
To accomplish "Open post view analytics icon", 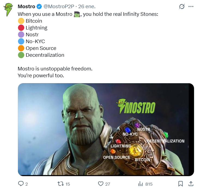I will coord(141,184).
